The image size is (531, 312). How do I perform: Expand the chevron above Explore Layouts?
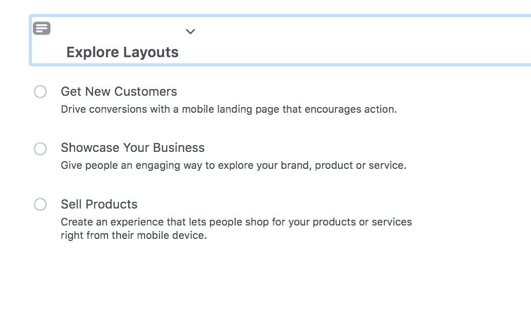190,31
